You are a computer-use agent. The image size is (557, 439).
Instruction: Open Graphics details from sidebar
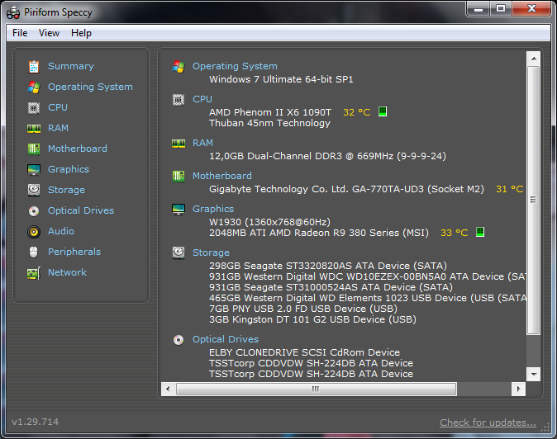pos(69,169)
